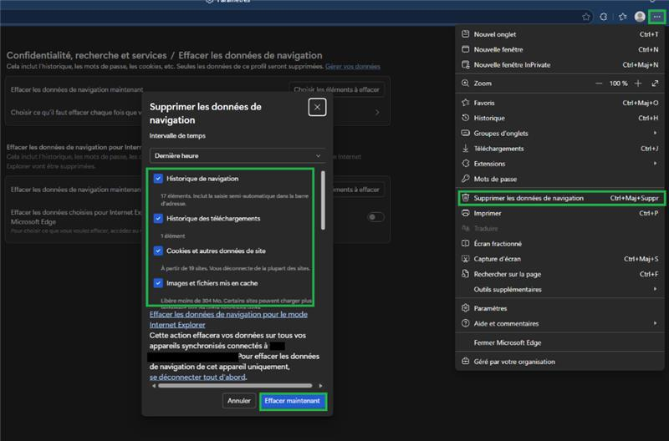Click the Aide et commentaires question icon
669x441 pixels.
pos(466,323)
